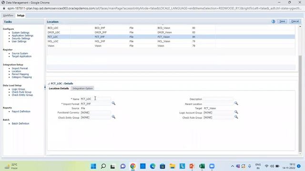Open the clock and date 14-11-2022

pyautogui.click(x=289, y=166)
